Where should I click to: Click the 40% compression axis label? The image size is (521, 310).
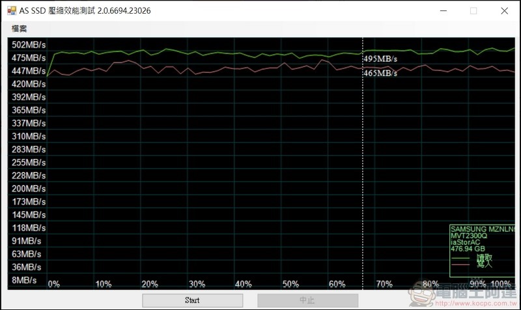243,284
